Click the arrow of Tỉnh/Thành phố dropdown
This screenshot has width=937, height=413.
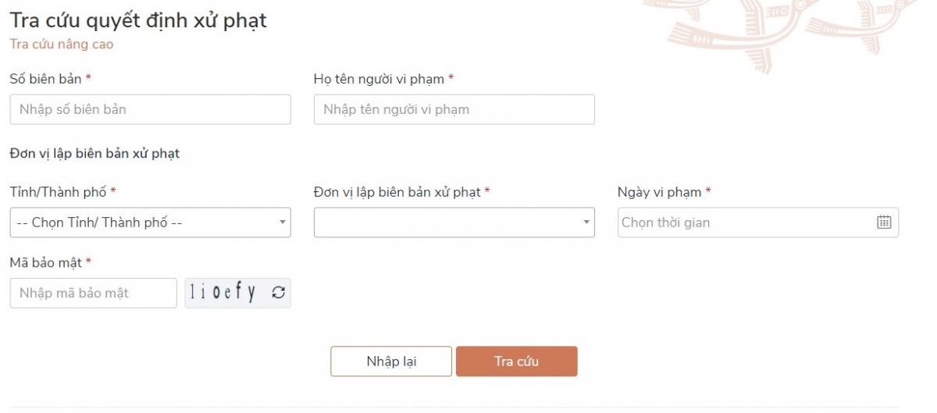pyautogui.click(x=282, y=223)
